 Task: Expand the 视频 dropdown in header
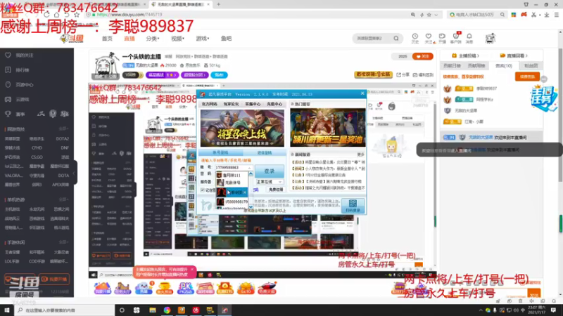coord(177,39)
